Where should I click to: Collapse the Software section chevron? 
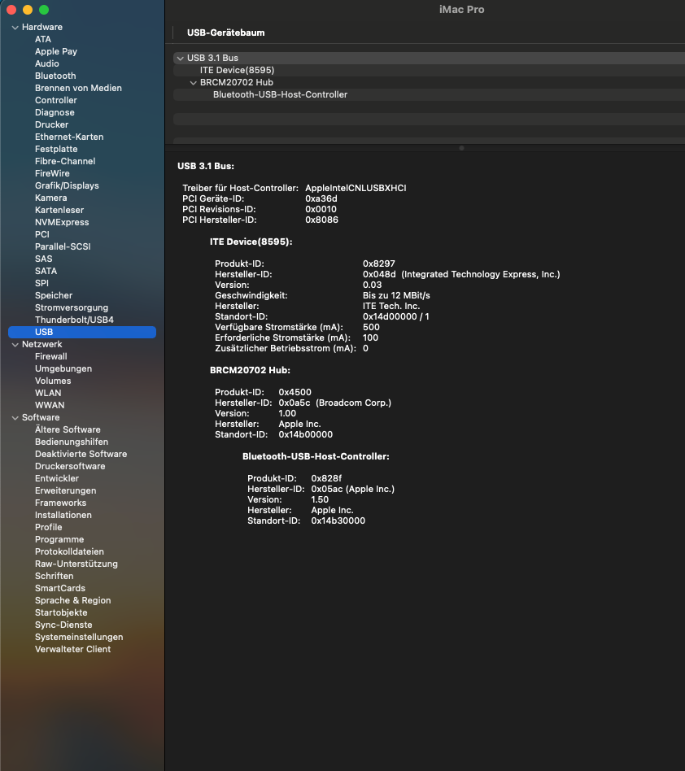click(x=15, y=418)
